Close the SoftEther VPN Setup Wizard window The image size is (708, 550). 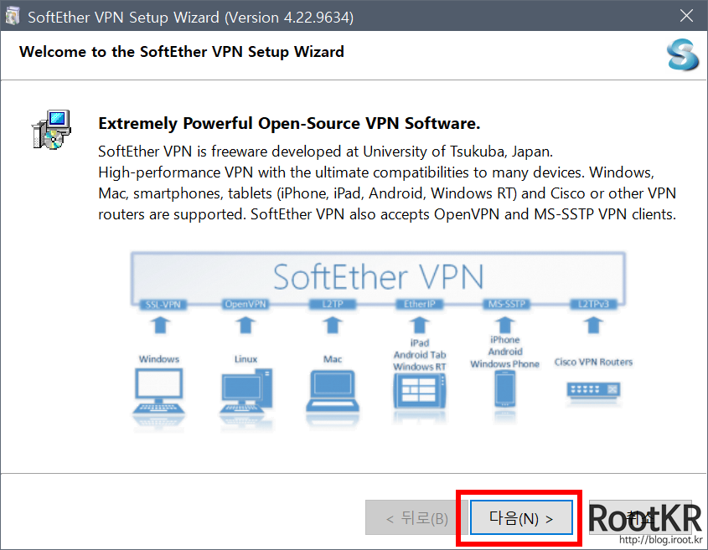(686, 16)
